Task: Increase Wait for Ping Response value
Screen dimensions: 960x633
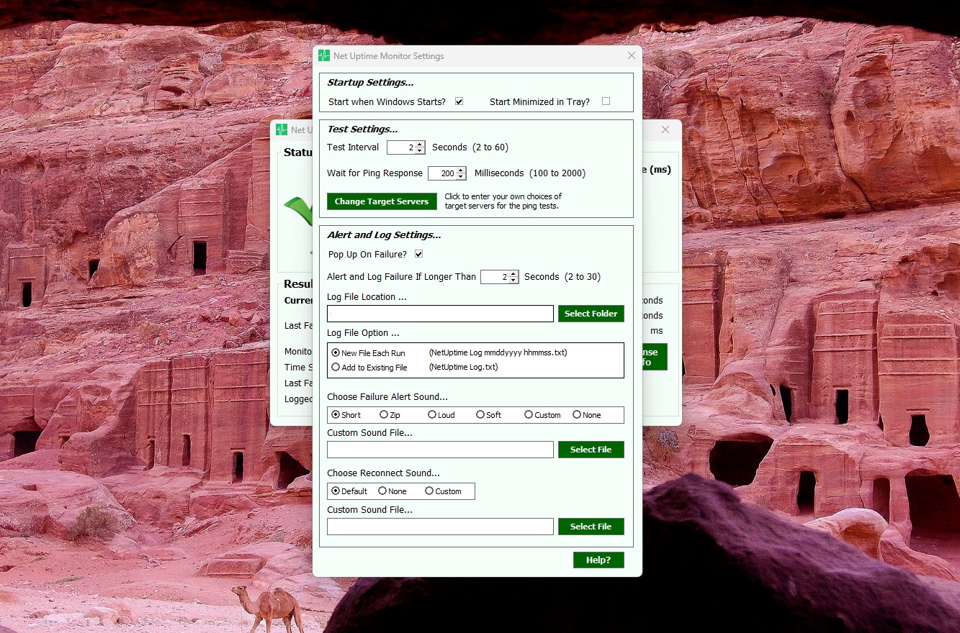Action: tap(461, 170)
